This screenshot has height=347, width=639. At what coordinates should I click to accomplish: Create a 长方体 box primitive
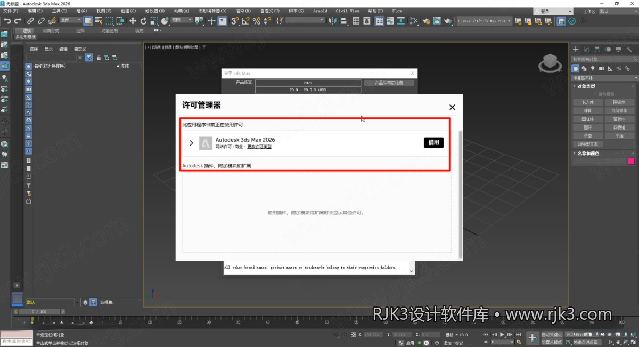click(x=588, y=102)
